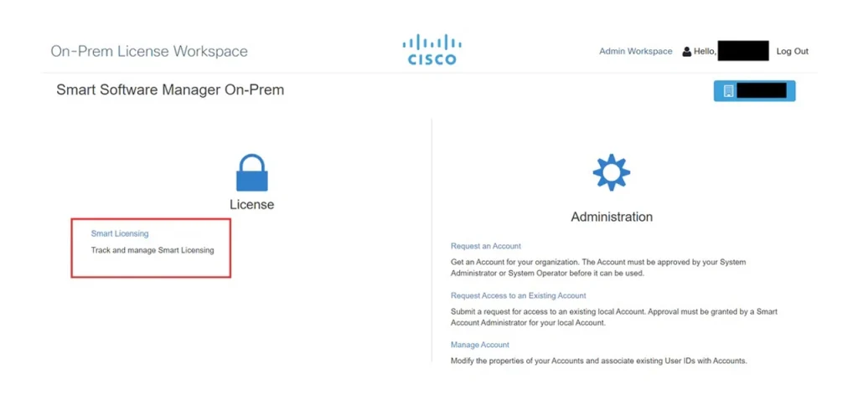Image resolution: width=858 pixels, height=394 pixels.
Task: Go to the Manage Account link
Action: coord(479,345)
